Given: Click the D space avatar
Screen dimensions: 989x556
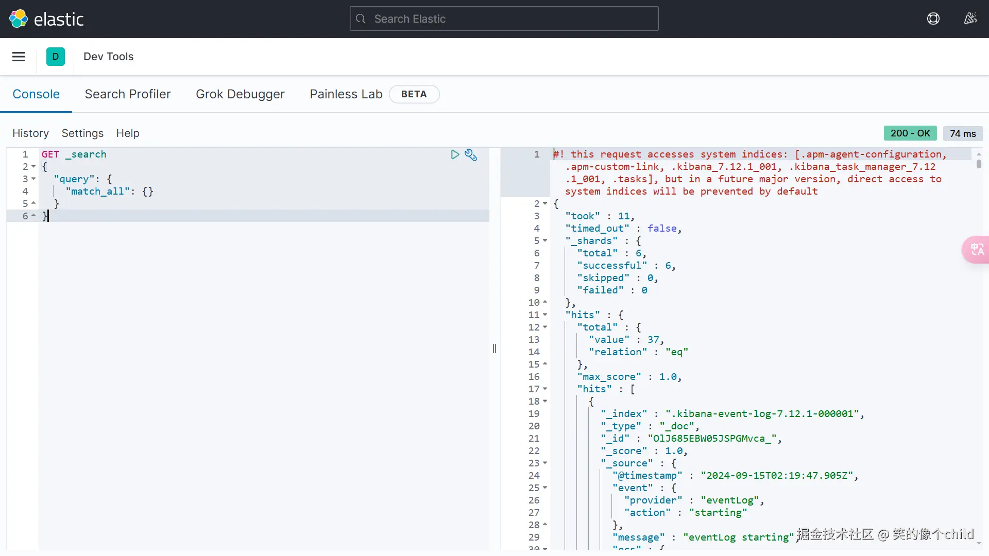Looking at the screenshot, I should (x=56, y=57).
